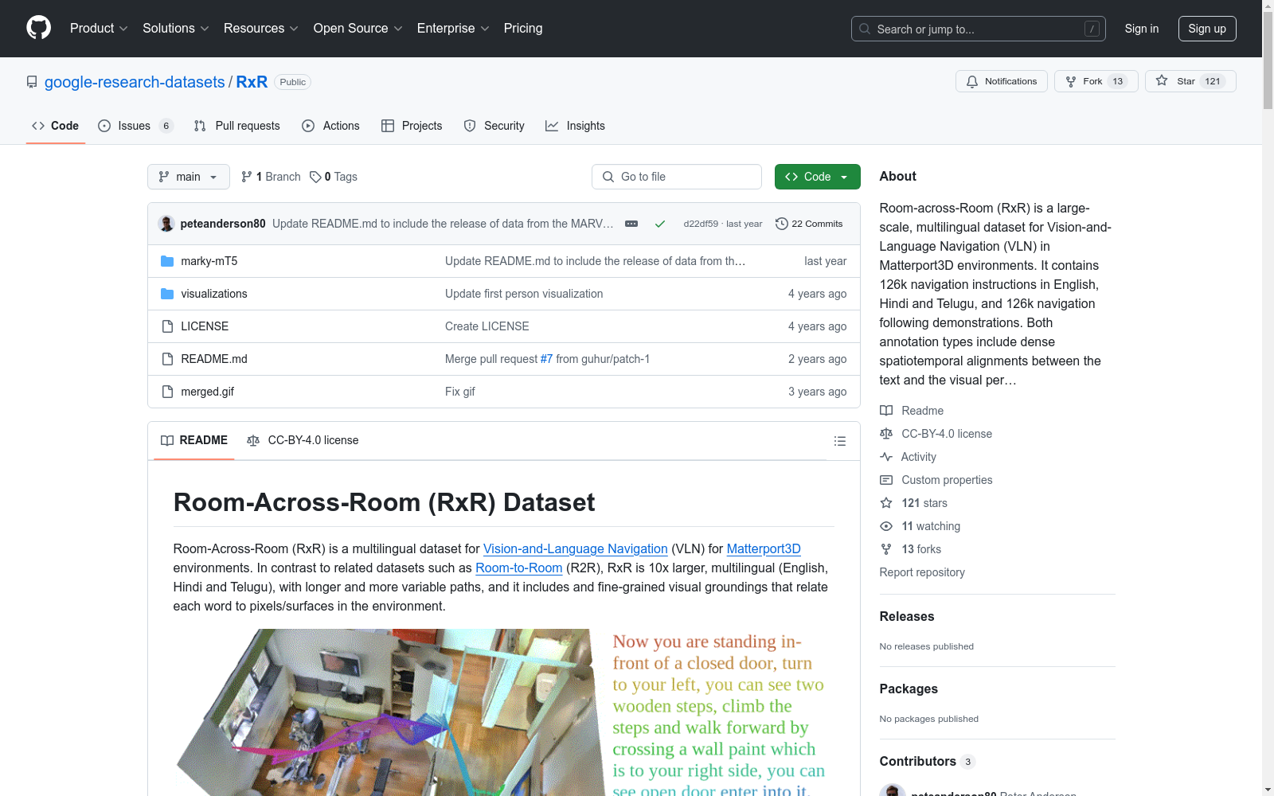Star the RxR repository
This screenshot has height=796, width=1274.
[x=1190, y=81]
